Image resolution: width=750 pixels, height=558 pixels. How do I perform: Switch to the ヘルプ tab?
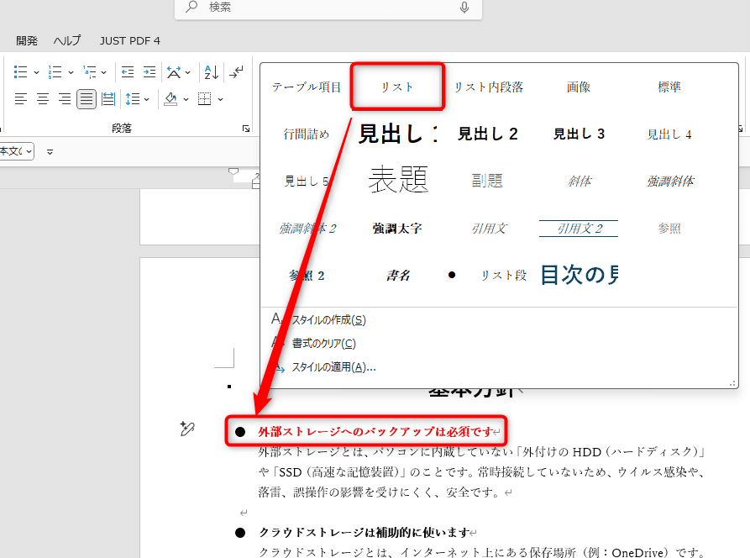[x=66, y=39]
